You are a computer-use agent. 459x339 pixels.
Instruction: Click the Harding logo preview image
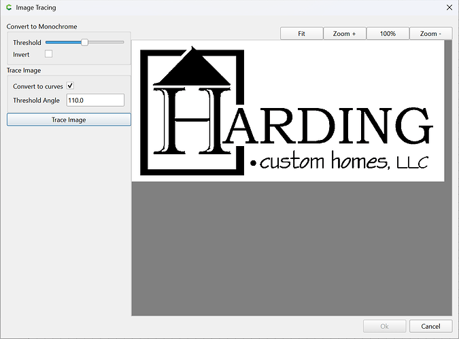288,111
